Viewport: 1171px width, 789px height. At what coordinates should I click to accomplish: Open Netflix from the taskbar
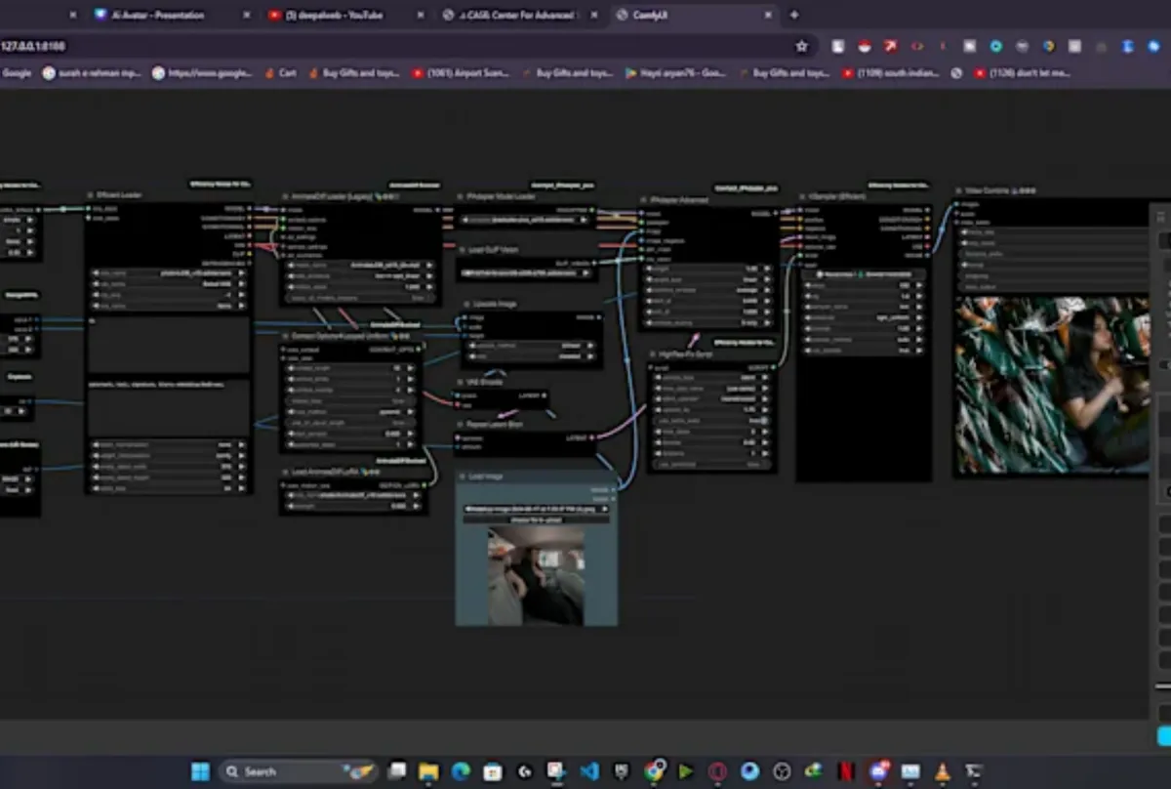coord(847,771)
